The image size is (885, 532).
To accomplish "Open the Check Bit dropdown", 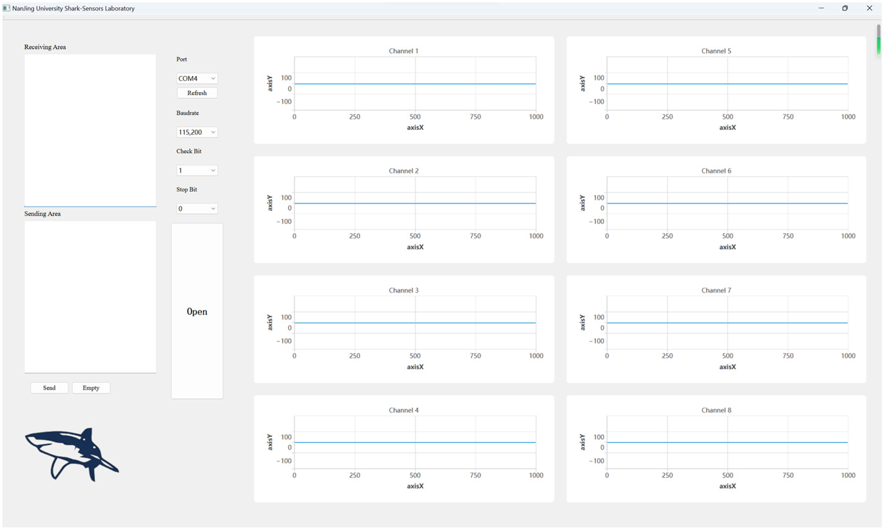I will [x=197, y=170].
